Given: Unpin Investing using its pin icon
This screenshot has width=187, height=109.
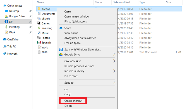Looking at the screenshot, I should [30, 27].
